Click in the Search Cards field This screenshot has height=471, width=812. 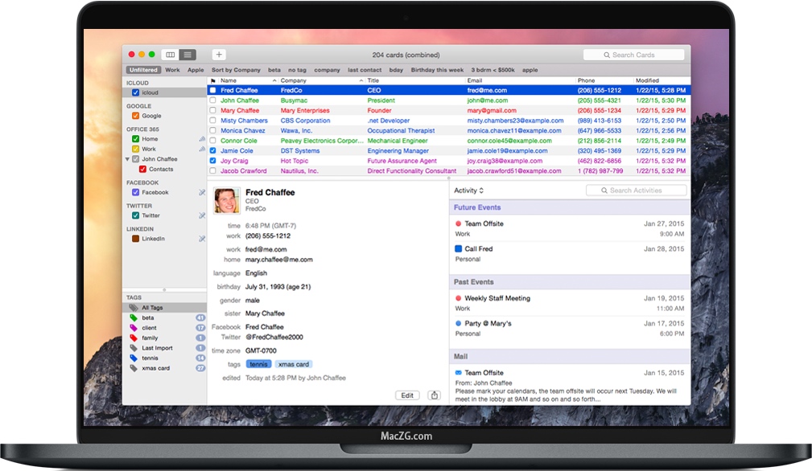(x=634, y=55)
